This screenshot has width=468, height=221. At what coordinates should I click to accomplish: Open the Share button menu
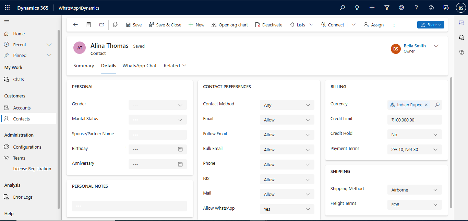coord(431,25)
